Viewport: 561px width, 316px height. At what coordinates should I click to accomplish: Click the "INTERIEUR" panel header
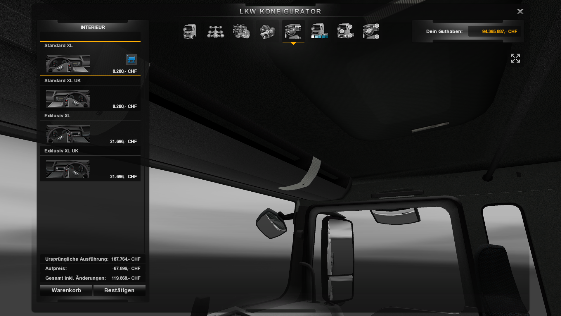[x=93, y=27]
